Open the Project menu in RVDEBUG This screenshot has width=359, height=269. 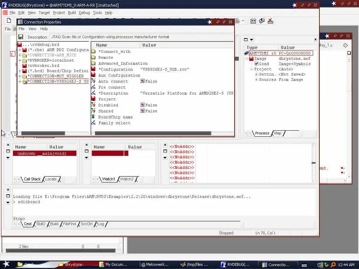tap(59, 13)
